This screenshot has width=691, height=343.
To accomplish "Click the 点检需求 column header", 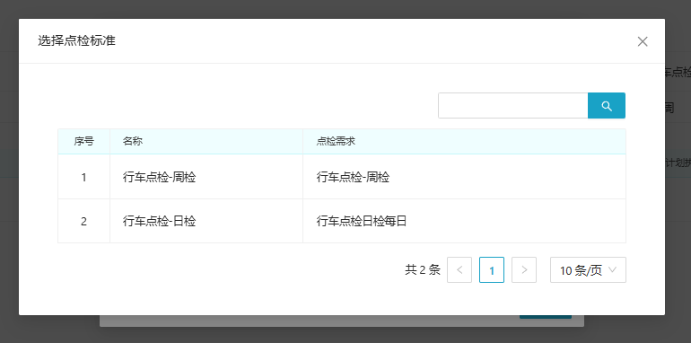I will click(464, 142).
